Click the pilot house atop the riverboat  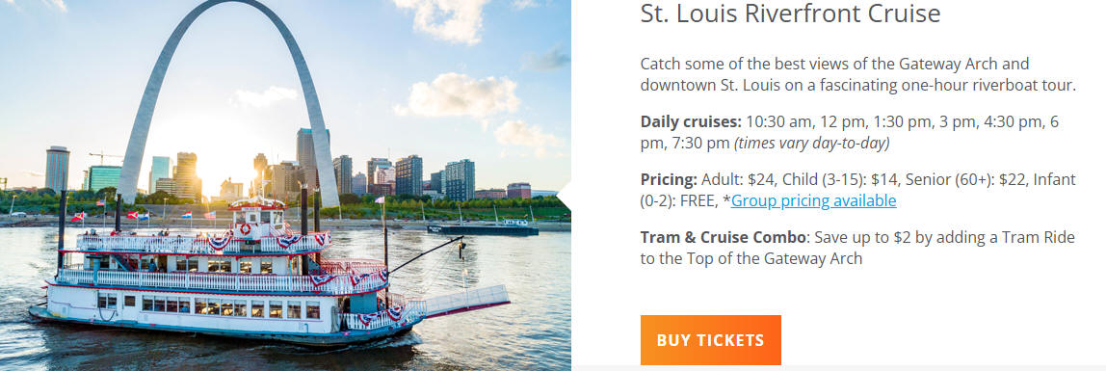(x=259, y=217)
